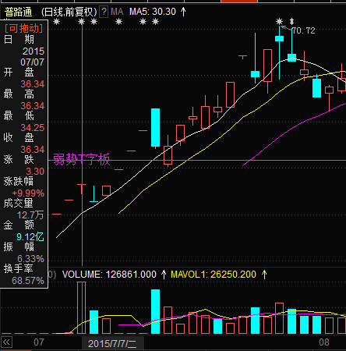The width and height of the screenshot is (346, 351).
Task: Click the 08 month marker on the axis
Action: (x=324, y=342)
